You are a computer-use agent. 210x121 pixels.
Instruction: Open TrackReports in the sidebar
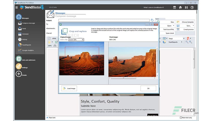(x=25, y=45)
